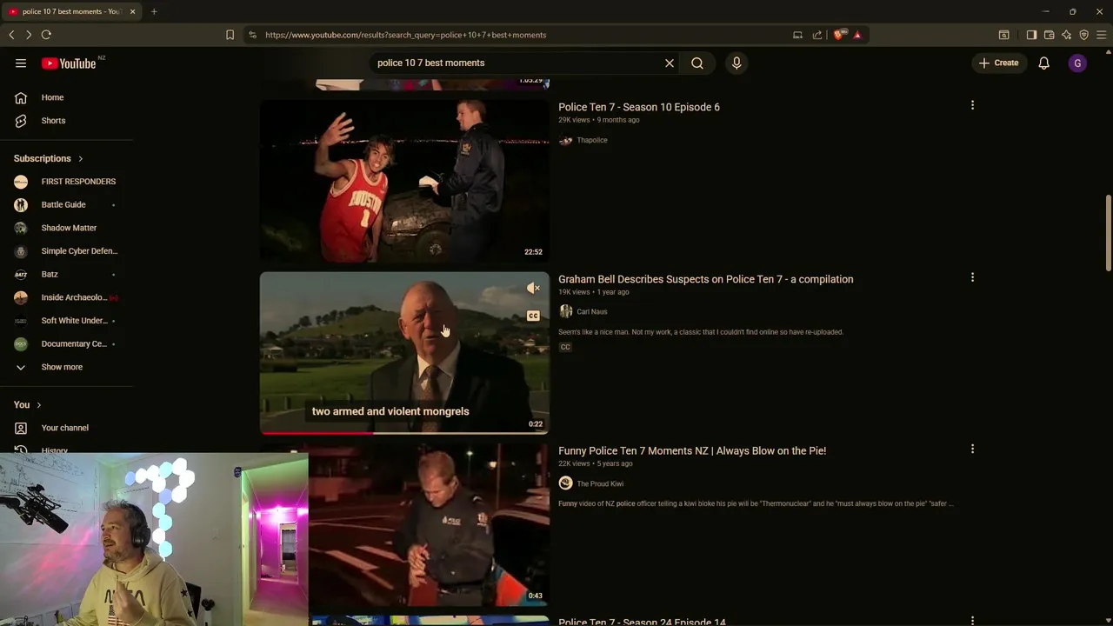Viewport: 1113px width, 626px height.
Task: Open a new browser tab
Action: tap(154, 11)
